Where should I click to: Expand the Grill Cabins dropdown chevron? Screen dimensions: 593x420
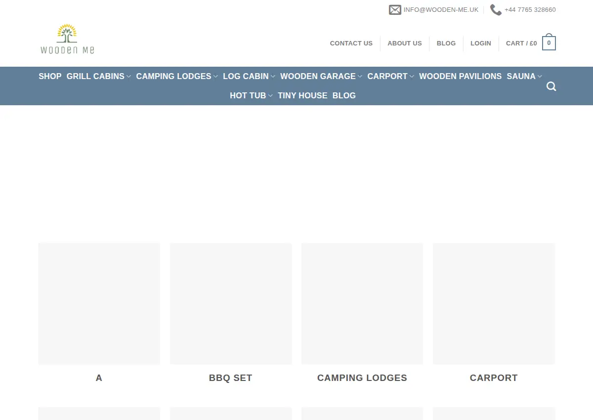click(128, 77)
